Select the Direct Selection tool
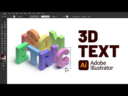Image resolution: width=128 pixels, height=96 pixels. tap(5, 22)
